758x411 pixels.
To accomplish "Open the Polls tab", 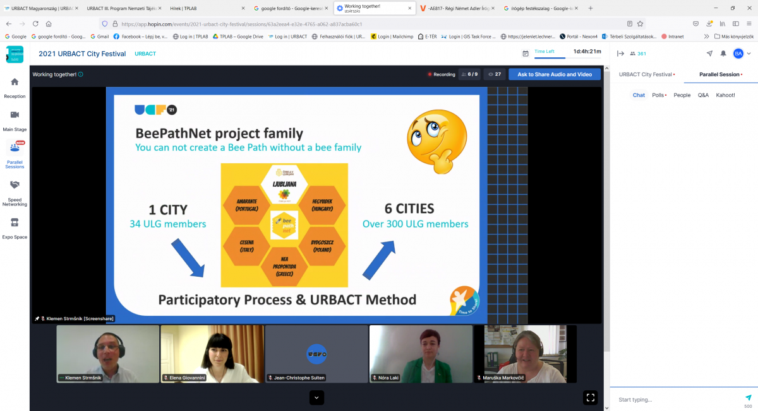I will click(x=659, y=95).
